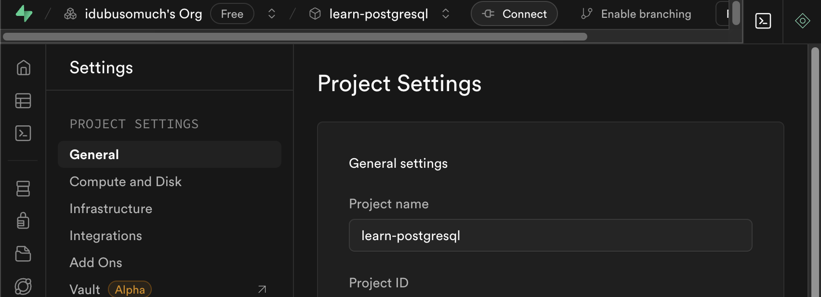Click the project box icon
821x297 pixels.
[315, 14]
